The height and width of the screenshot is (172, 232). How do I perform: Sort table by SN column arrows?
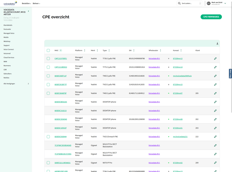coord(134,50)
